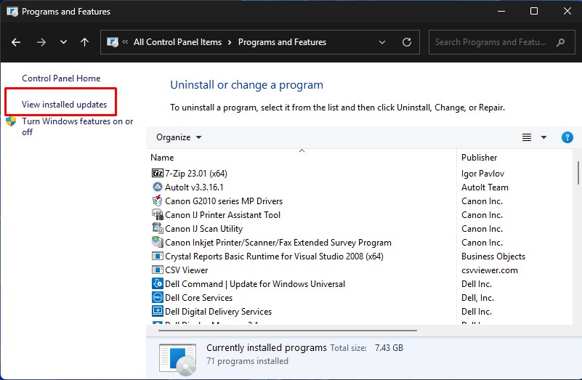
Task: Select Canon G2010 series MP Drivers
Action: pos(224,201)
